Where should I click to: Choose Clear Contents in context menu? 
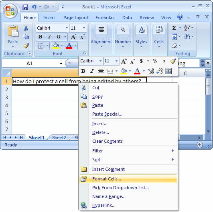(128, 141)
